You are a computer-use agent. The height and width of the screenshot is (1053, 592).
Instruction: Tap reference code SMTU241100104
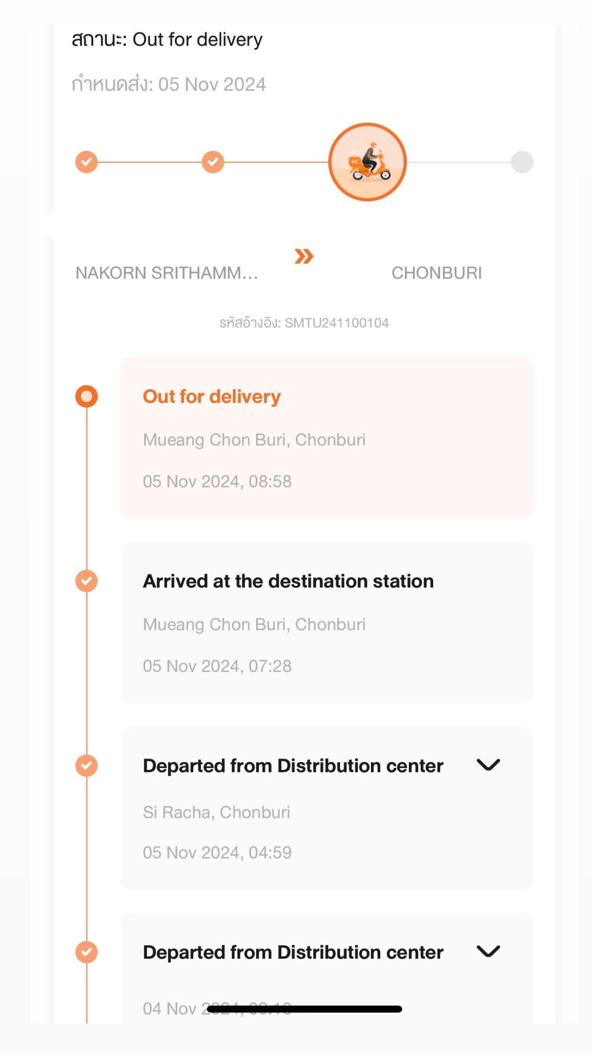point(304,323)
